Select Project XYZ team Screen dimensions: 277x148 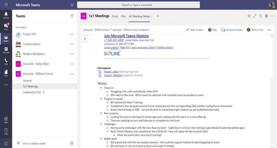click(x=29, y=34)
